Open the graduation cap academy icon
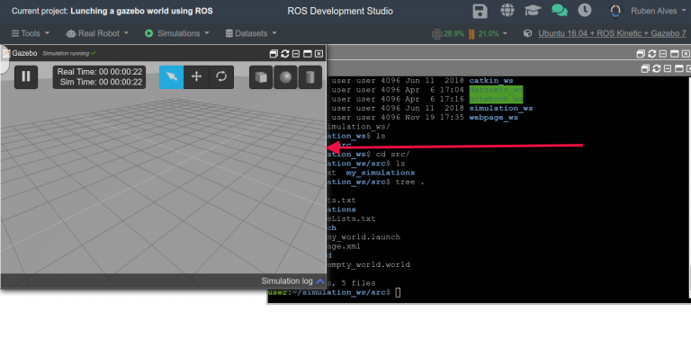 click(533, 11)
